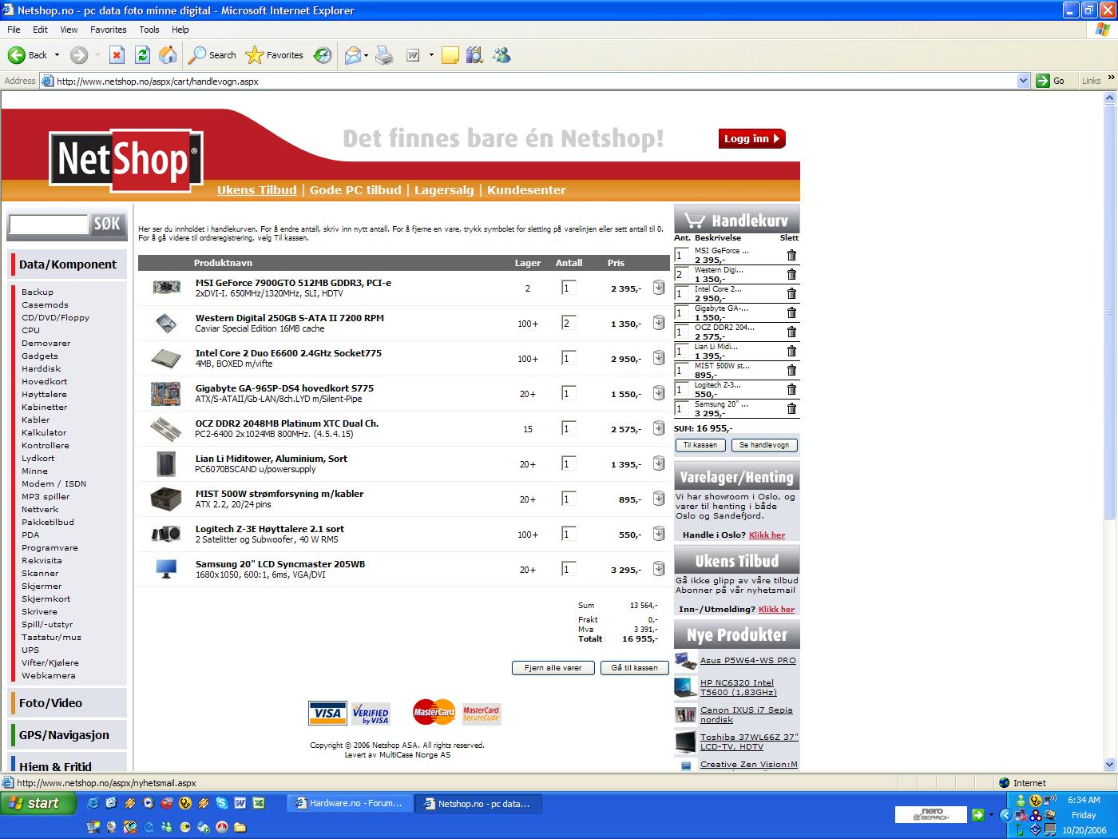The height and width of the screenshot is (839, 1118).
Task: Click the Mail envelope toolbar icon
Action: coord(352,55)
